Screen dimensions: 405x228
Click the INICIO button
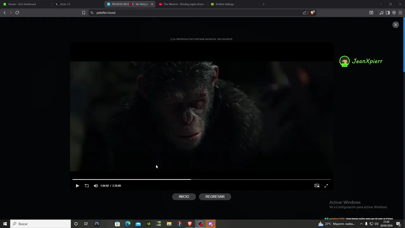(x=184, y=197)
